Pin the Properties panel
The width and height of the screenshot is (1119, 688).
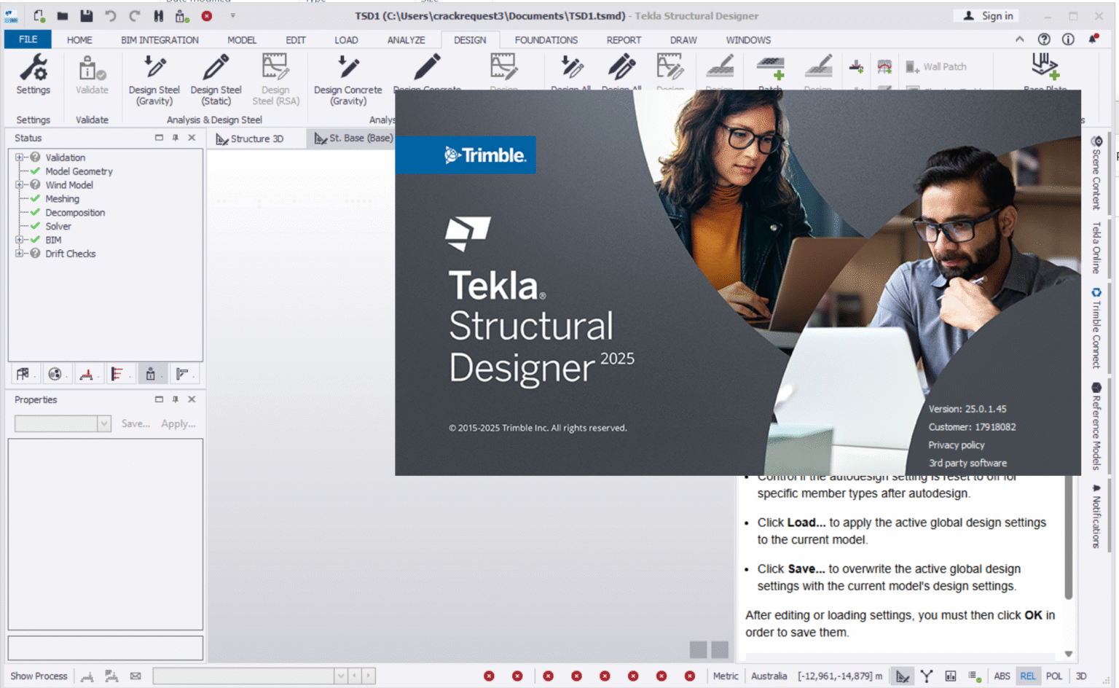(x=176, y=399)
